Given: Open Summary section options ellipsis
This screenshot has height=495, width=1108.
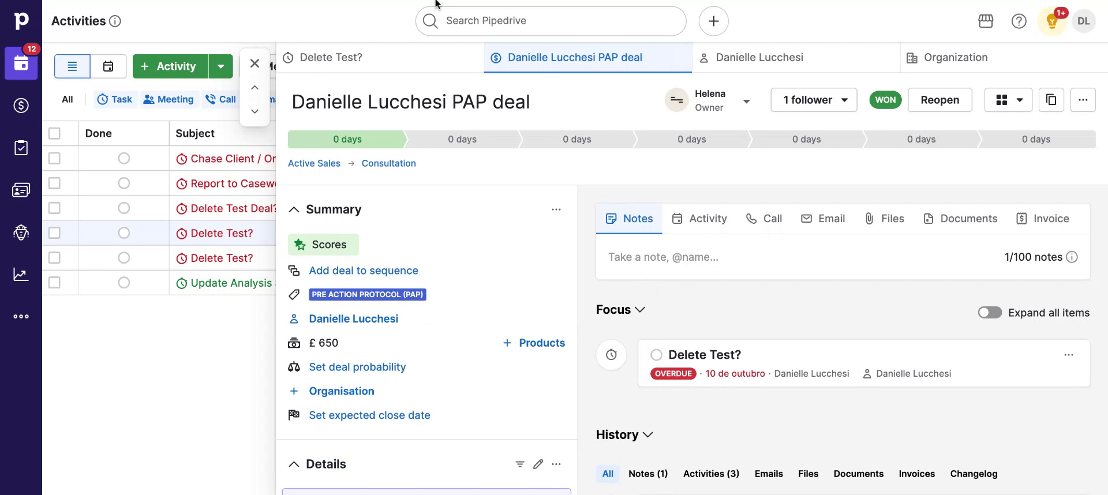Looking at the screenshot, I should coord(556,209).
